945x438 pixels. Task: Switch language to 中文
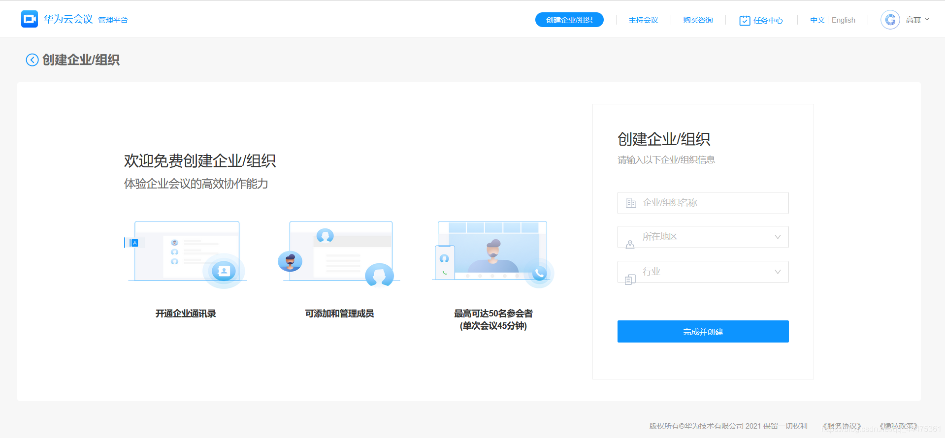(x=817, y=20)
